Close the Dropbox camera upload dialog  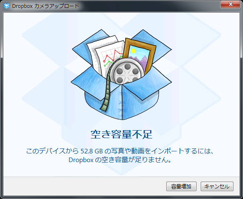tap(231, 4)
